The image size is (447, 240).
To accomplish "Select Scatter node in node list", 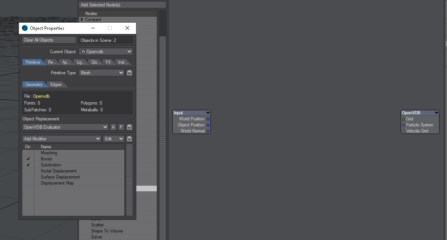I will (97, 225).
